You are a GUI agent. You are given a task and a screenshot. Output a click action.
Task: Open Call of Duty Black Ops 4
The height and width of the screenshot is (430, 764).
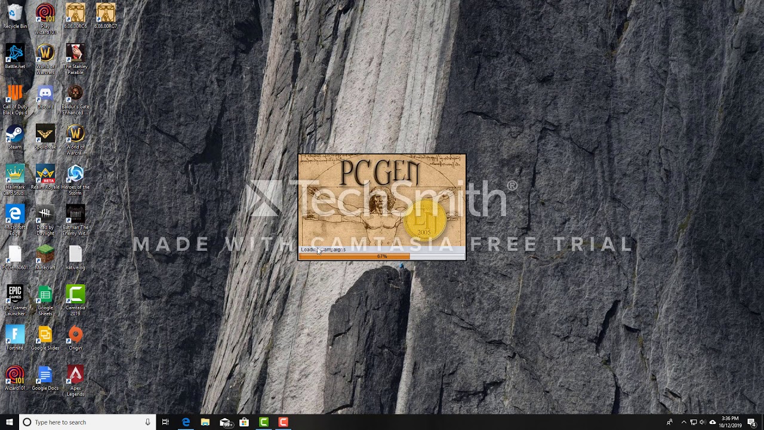click(x=15, y=99)
